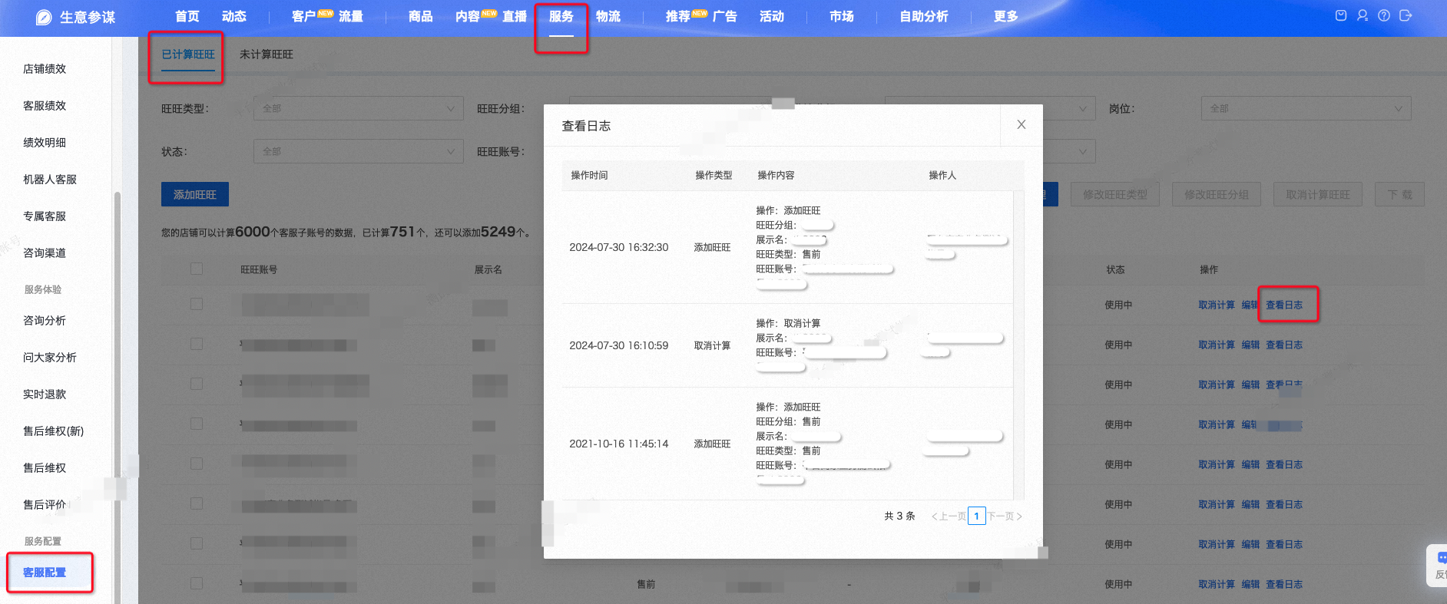
Task: Expand the 状态 dropdown
Action: (359, 151)
